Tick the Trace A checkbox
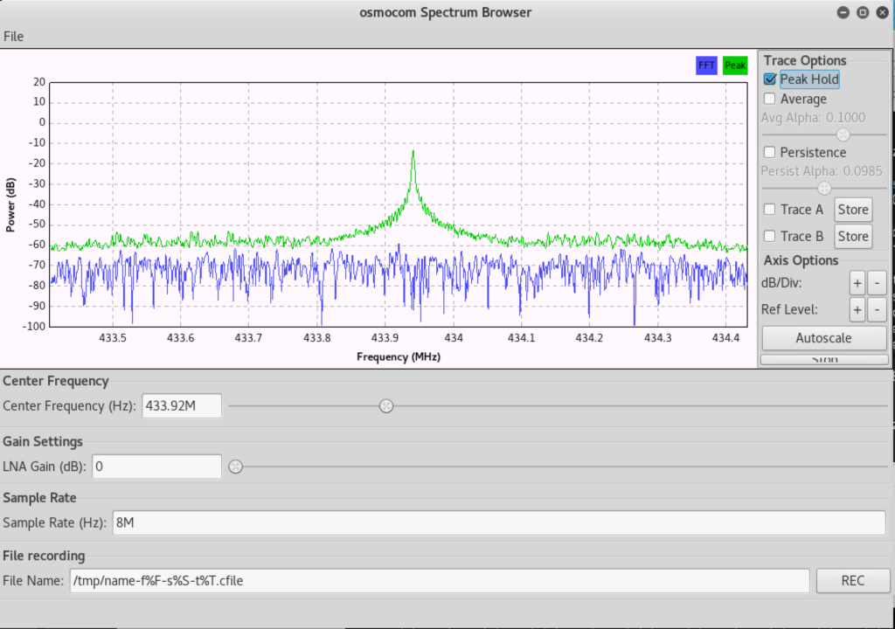Screen dimensions: 895x629 pos(769,210)
